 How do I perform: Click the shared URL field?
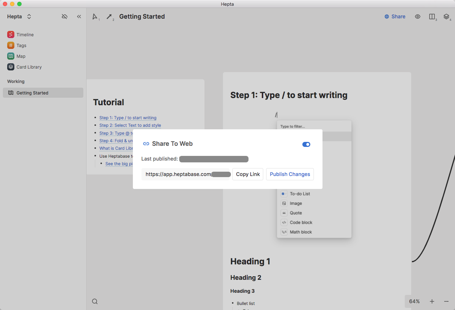[x=185, y=174]
